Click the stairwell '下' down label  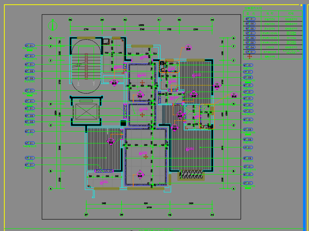coord(94,84)
